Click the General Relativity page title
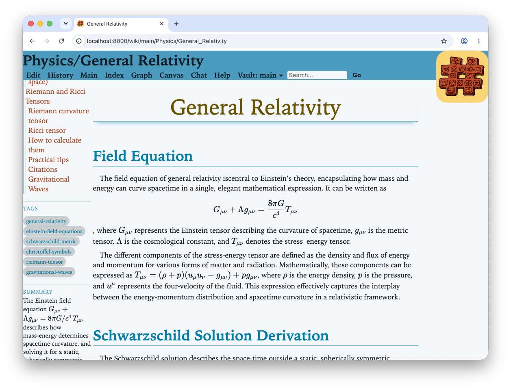This screenshot has height=390, width=511. 255,108
